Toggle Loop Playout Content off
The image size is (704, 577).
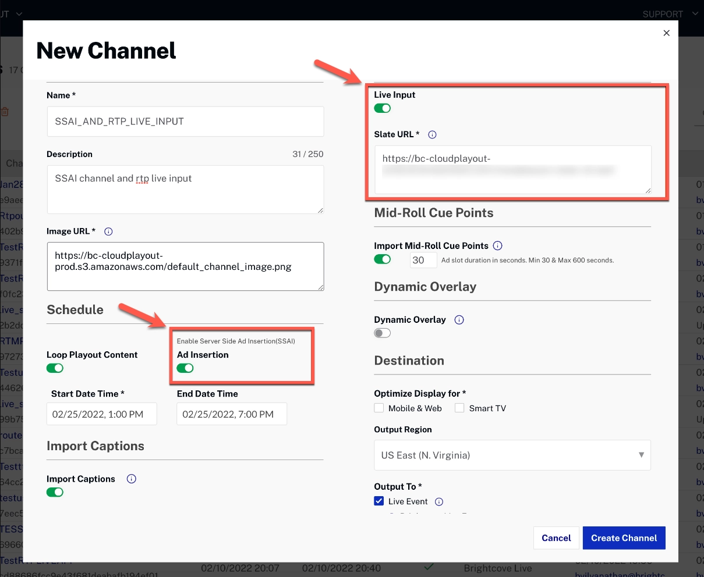(x=55, y=368)
